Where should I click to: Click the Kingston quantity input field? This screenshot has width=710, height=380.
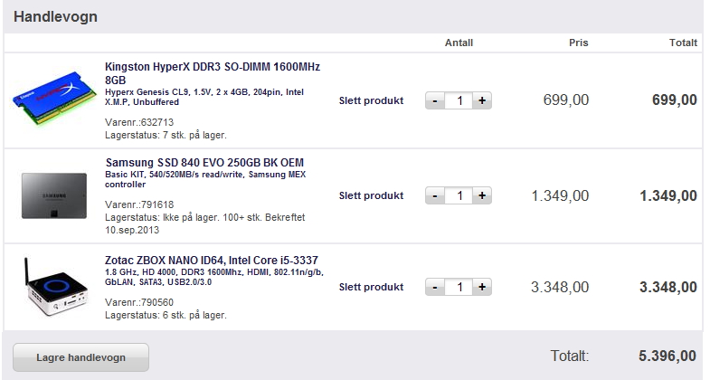(459, 100)
